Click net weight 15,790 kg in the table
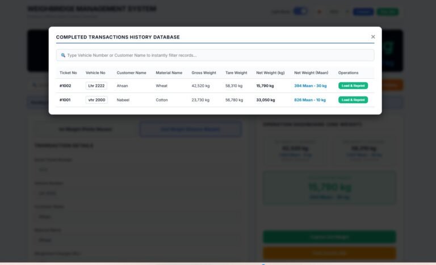 click(265, 86)
